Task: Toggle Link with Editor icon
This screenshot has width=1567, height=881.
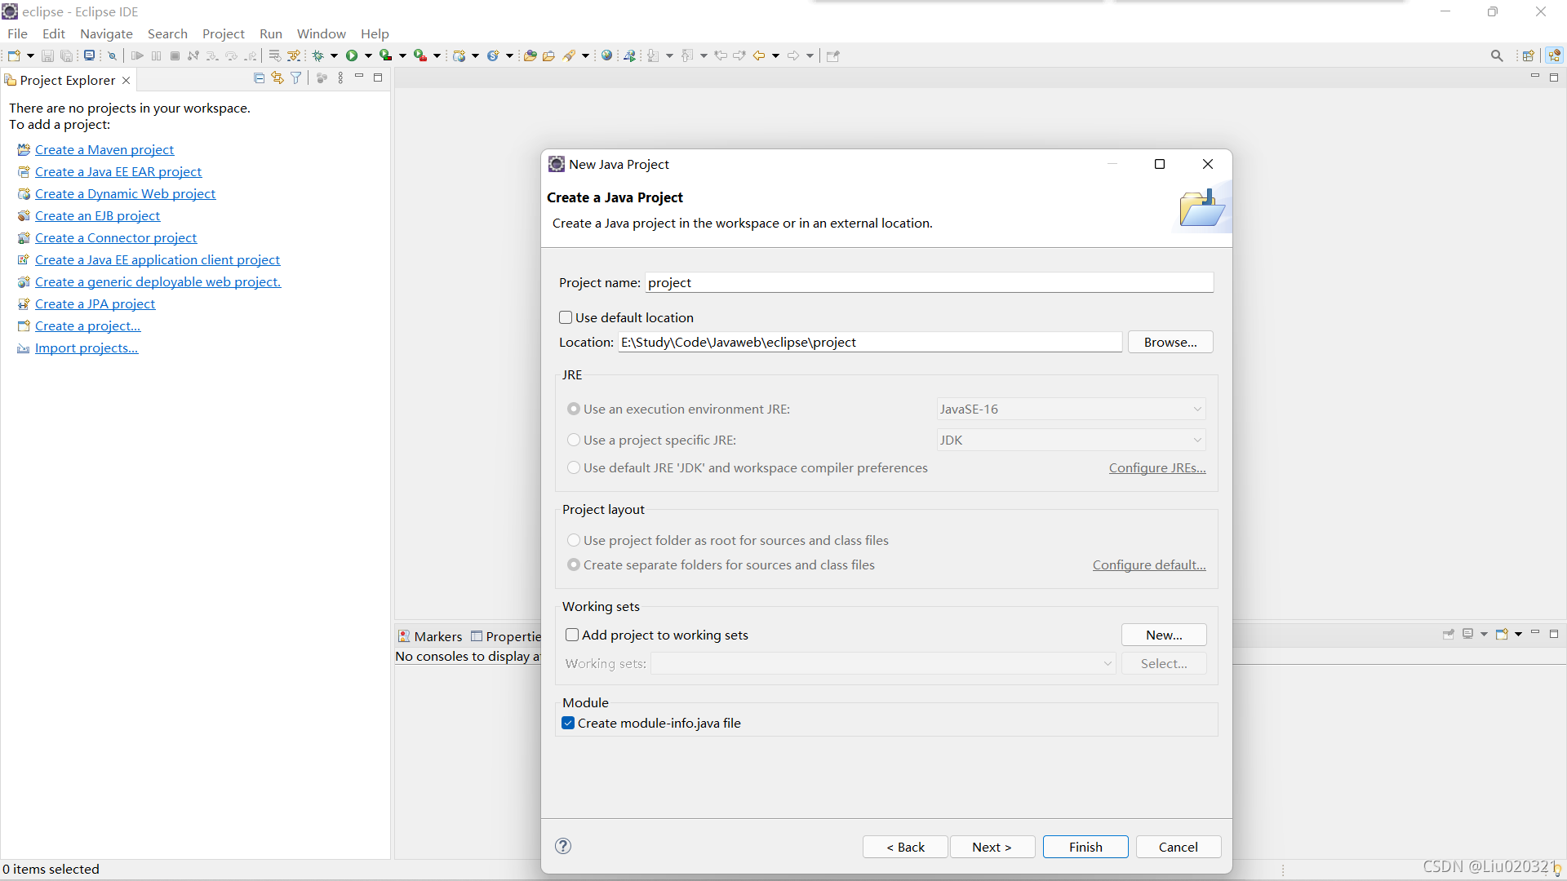Action: (277, 77)
